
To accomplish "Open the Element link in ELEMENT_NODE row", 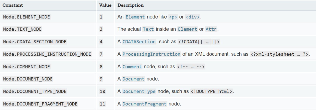I will click(135, 17).
